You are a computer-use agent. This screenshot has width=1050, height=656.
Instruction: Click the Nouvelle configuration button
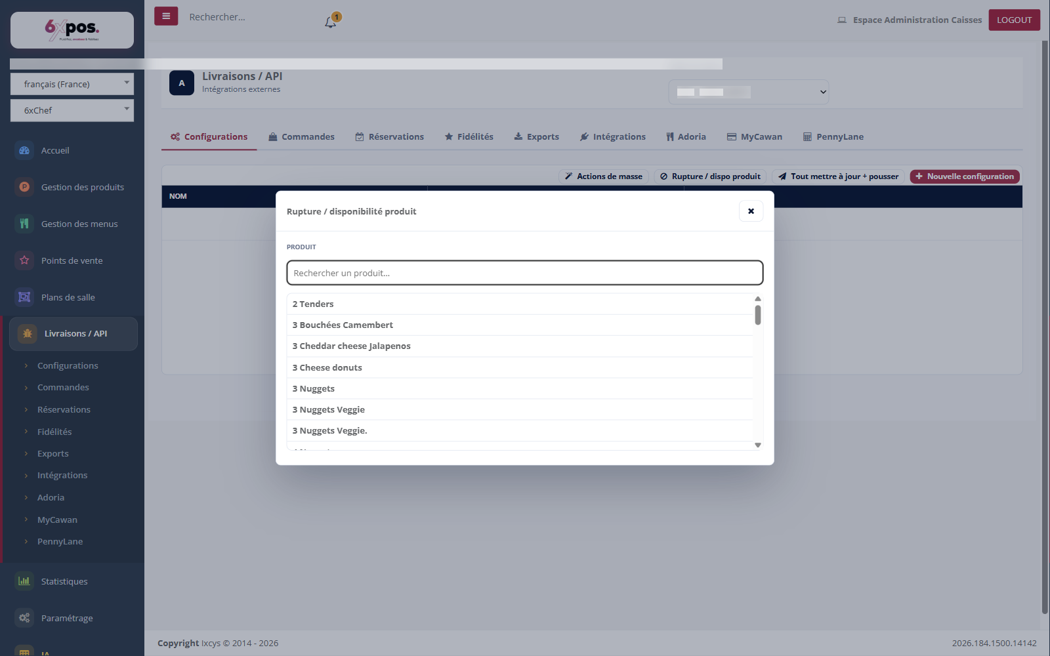tap(965, 176)
